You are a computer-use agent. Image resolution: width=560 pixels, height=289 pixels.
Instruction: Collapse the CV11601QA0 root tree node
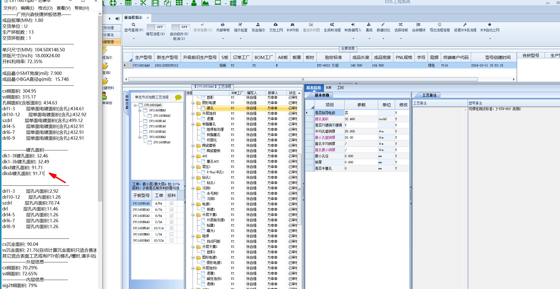point(135,105)
